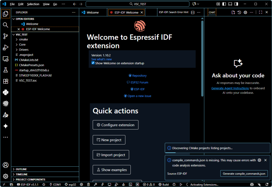This screenshot has width=272, height=187.
Task: Open the Search view in activity bar
Action: pyautogui.click(x=6, y=25)
